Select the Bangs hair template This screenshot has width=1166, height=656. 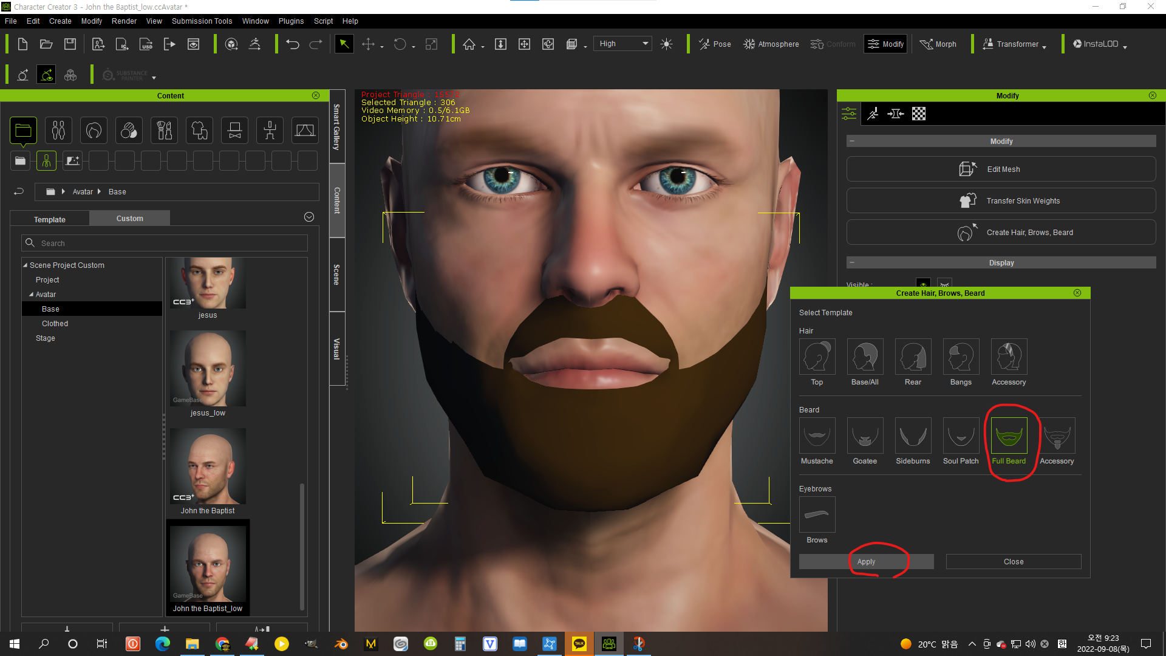pos(961,357)
